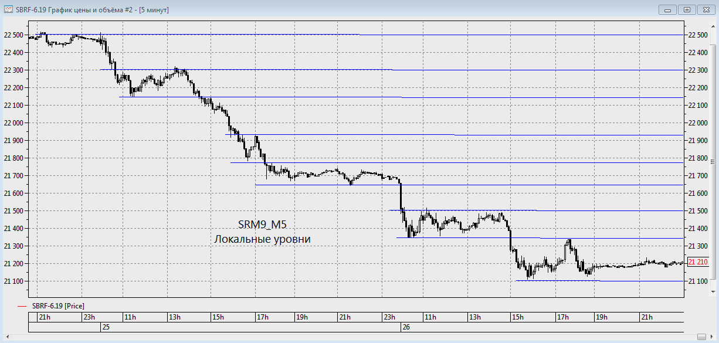Close the SBRF-6.19 chart window
The height and width of the screenshot is (343, 719).
click(705, 9)
